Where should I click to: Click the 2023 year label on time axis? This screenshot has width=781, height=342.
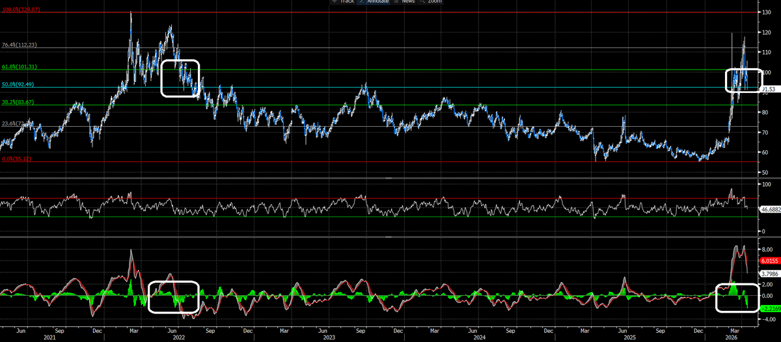[329, 337]
